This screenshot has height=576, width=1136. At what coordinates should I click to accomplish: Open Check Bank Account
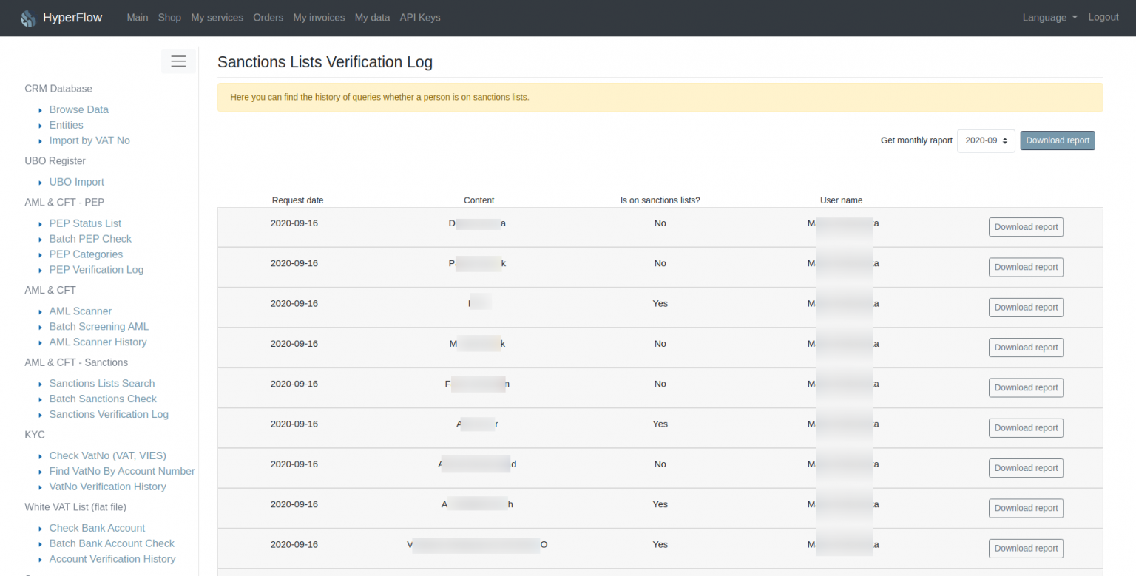[97, 527]
